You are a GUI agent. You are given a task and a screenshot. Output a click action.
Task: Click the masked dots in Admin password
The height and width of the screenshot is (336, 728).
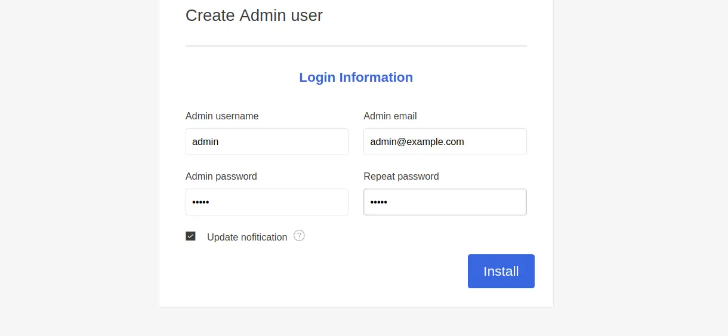tap(200, 202)
